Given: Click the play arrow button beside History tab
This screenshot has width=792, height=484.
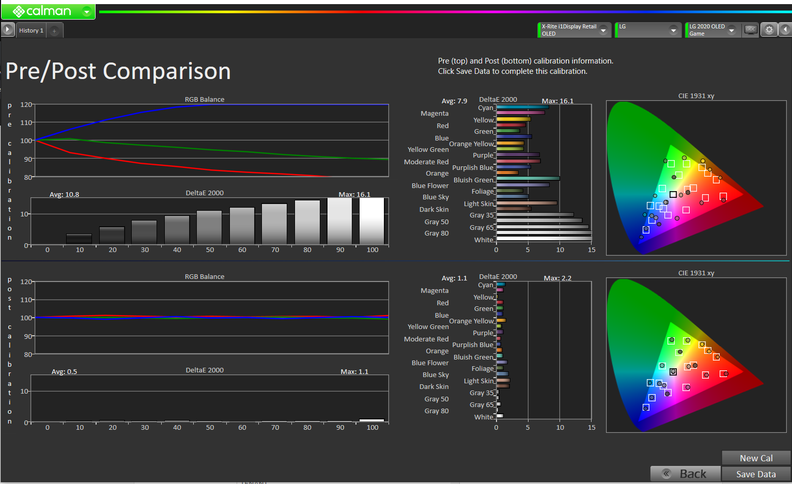Looking at the screenshot, I should click(8, 30).
